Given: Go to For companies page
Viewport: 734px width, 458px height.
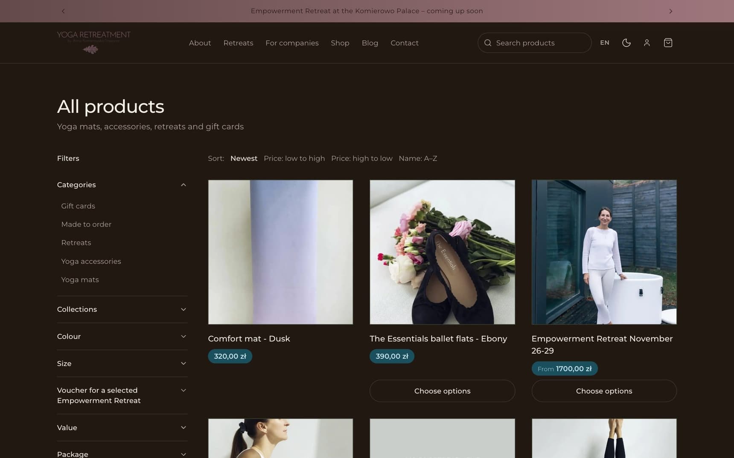Looking at the screenshot, I should click(292, 43).
